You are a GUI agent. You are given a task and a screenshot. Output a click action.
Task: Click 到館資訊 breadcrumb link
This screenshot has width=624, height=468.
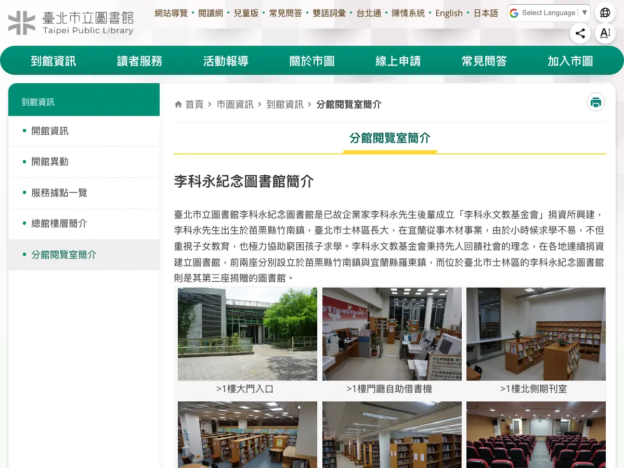285,105
